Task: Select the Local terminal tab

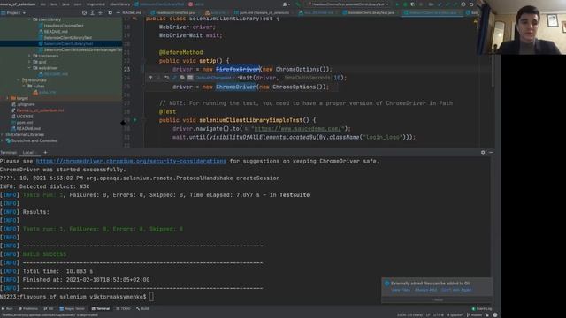Action: click(27, 153)
